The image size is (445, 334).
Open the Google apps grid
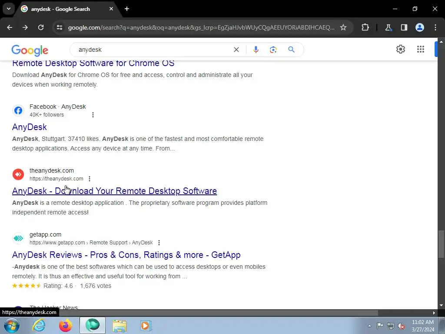[421, 49]
